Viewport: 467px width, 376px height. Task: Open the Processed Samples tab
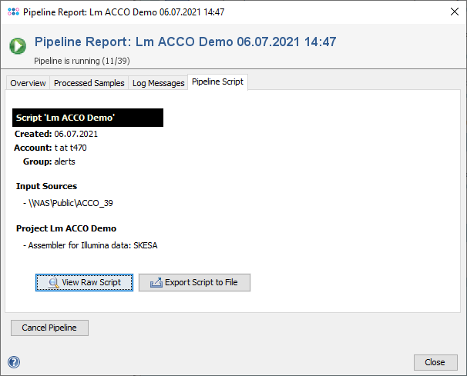(89, 83)
